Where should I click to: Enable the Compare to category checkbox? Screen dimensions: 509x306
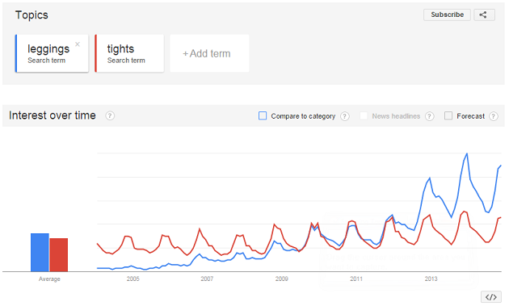[263, 115]
